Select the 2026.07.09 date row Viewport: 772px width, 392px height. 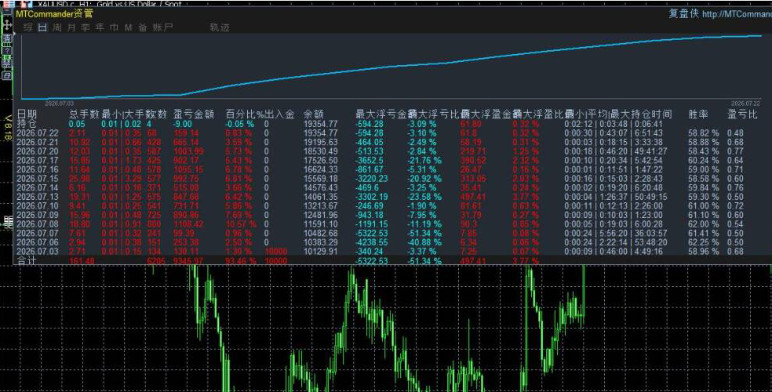(x=38, y=215)
